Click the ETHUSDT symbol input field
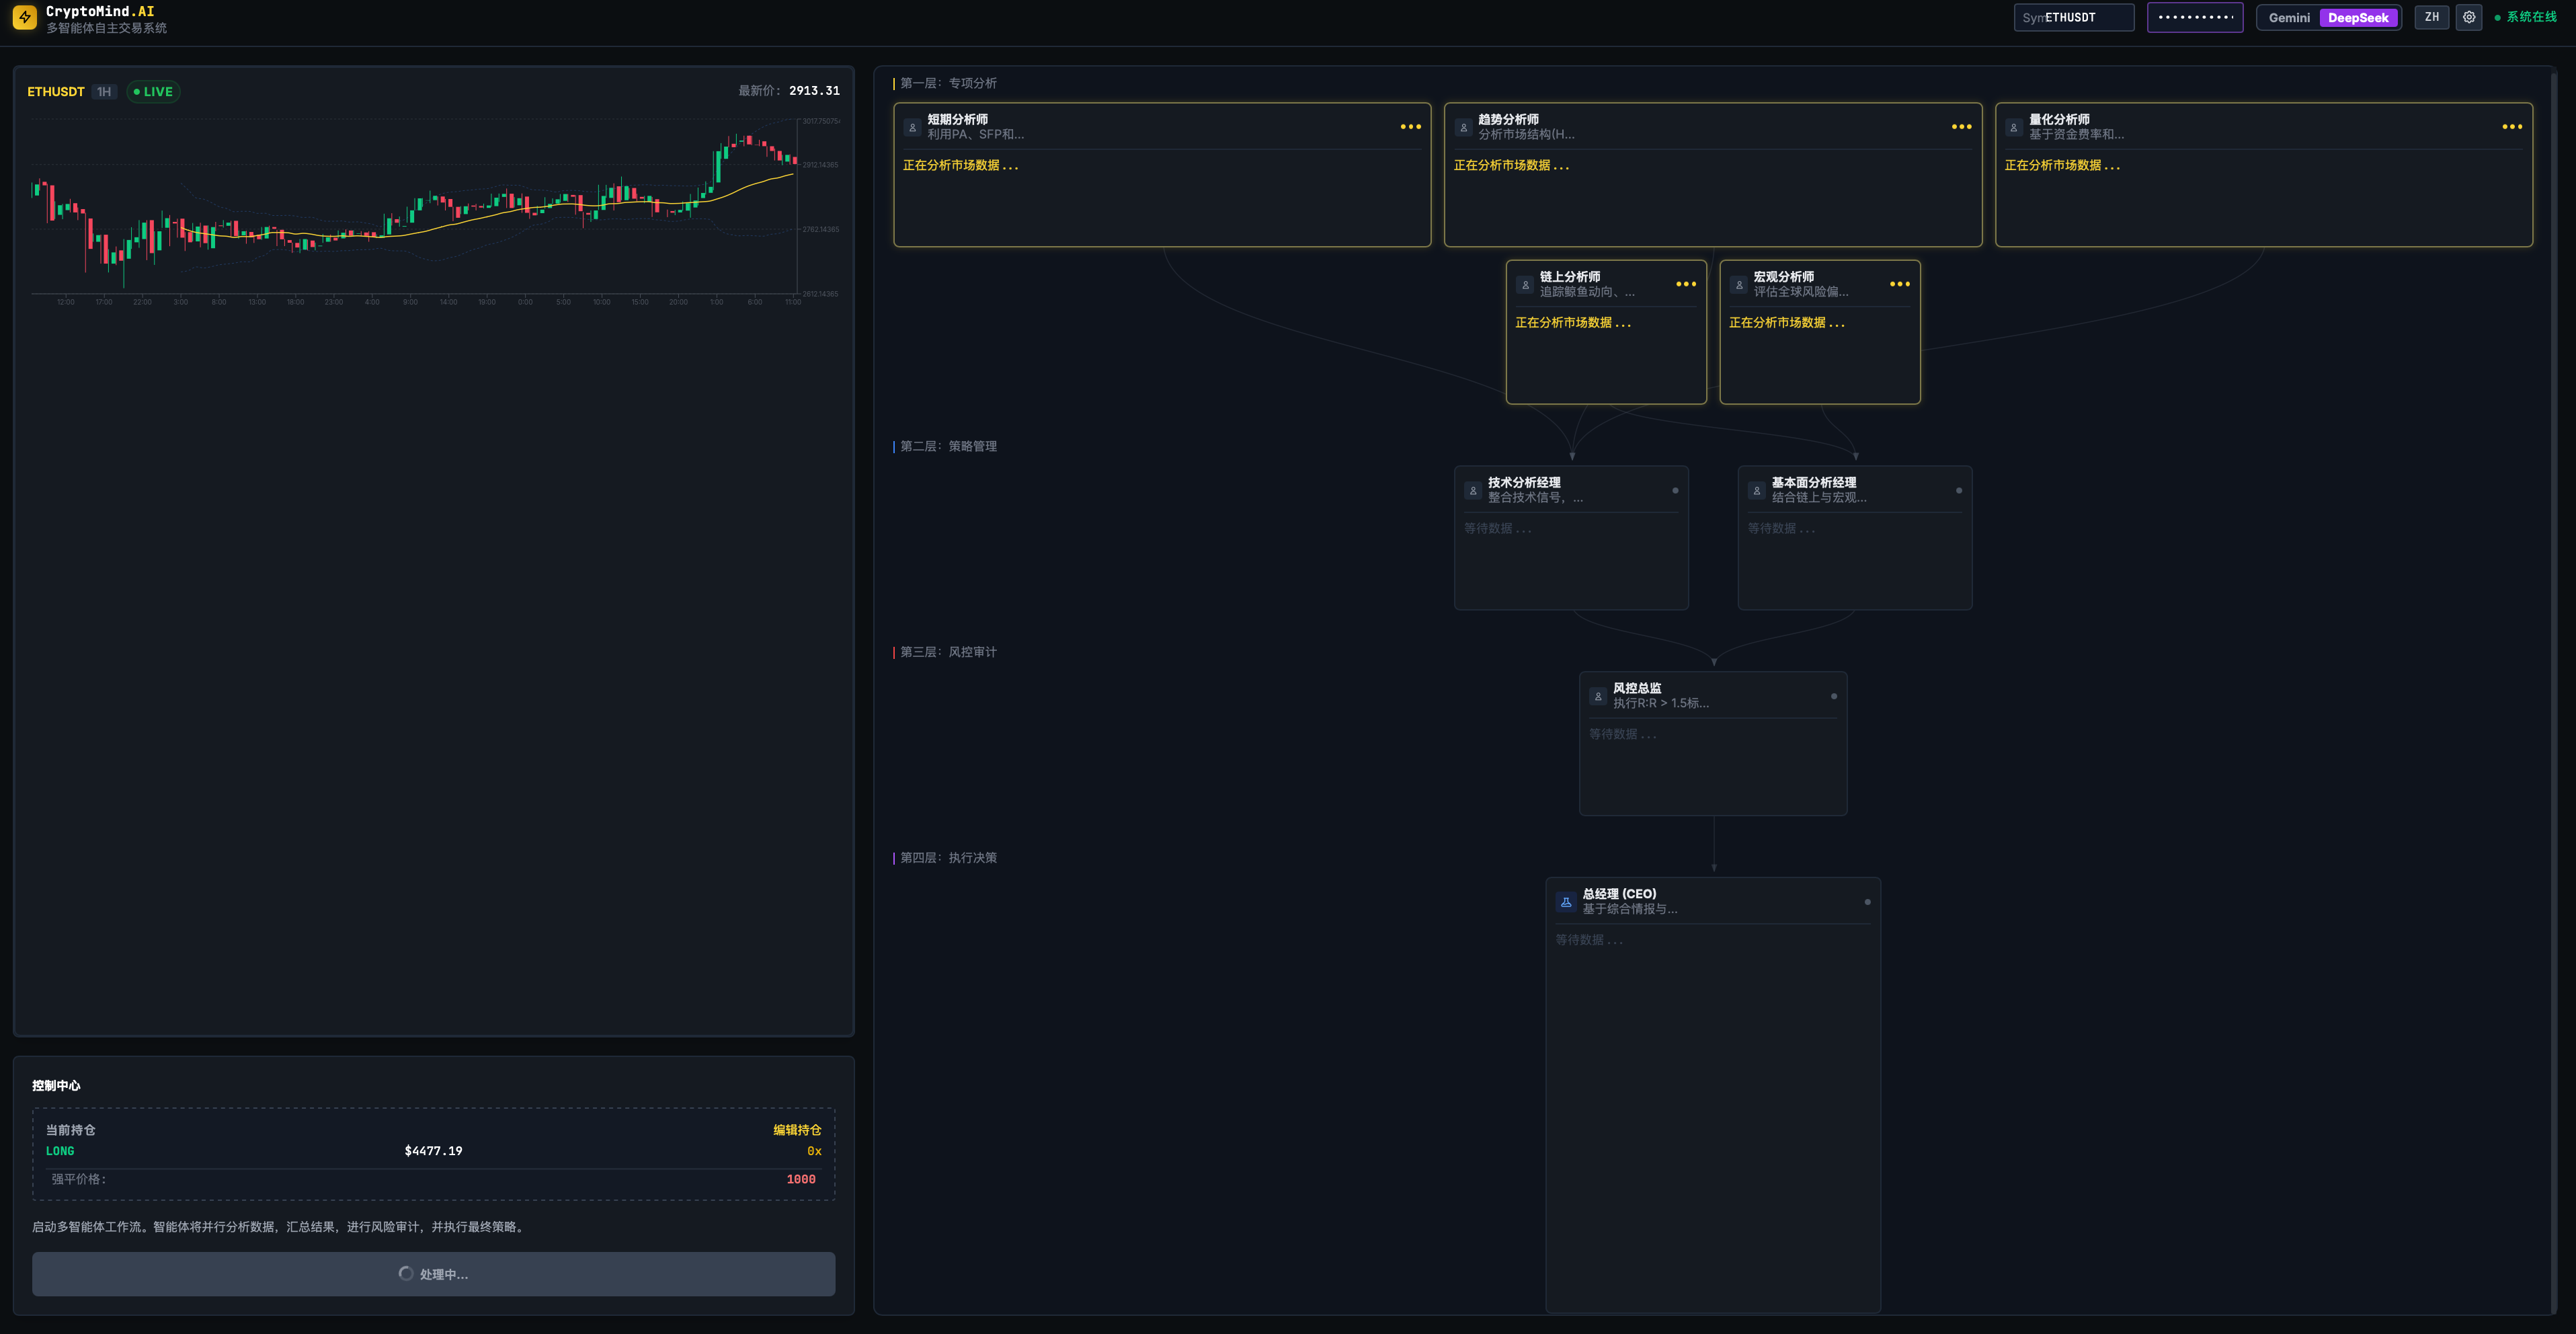 click(x=2073, y=18)
